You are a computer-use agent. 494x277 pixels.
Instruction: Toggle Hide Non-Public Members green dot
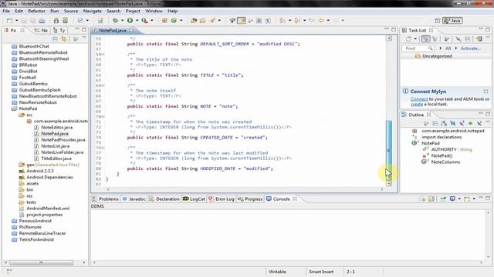click(470, 123)
